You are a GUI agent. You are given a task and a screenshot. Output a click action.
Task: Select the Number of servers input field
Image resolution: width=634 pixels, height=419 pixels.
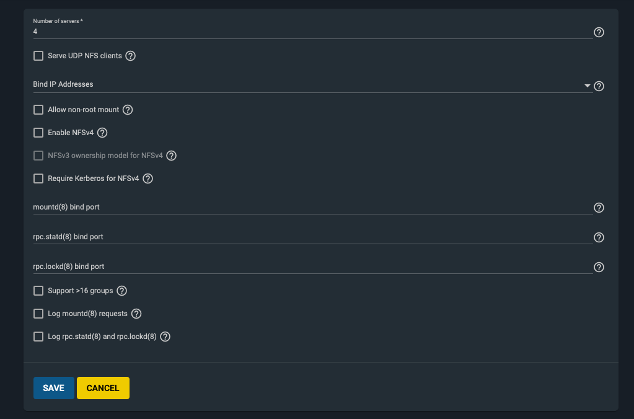pos(312,32)
